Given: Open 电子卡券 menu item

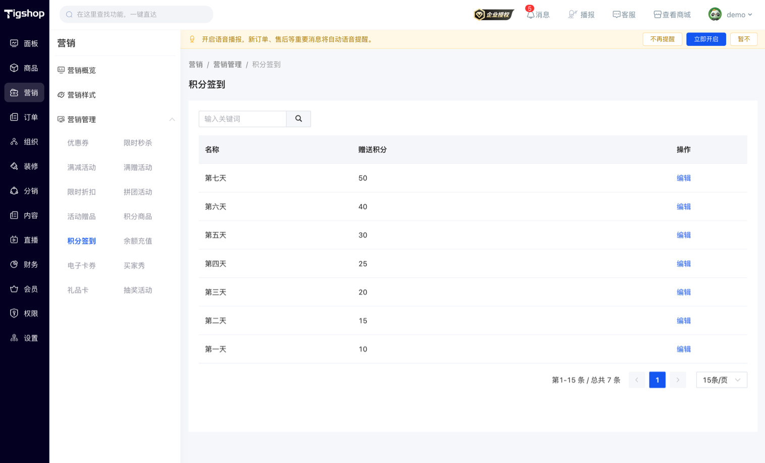Looking at the screenshot, I should tap(82, 265).
